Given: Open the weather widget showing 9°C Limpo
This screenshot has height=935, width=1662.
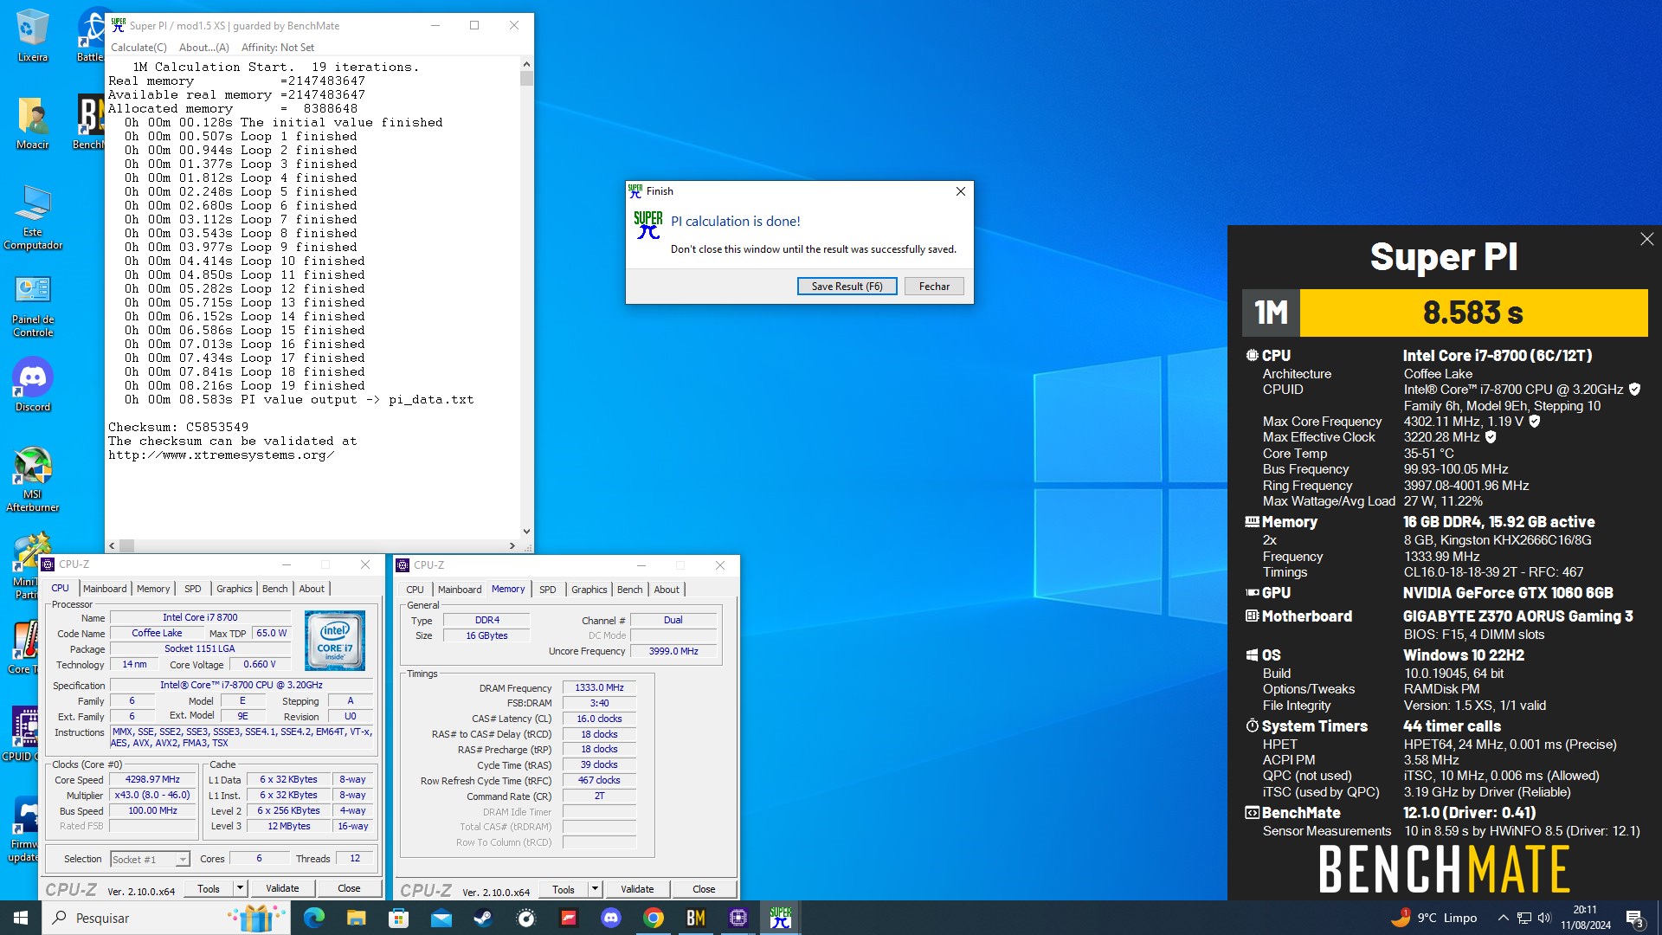Looking at the screenshot, I should [x=1433, y=918].
